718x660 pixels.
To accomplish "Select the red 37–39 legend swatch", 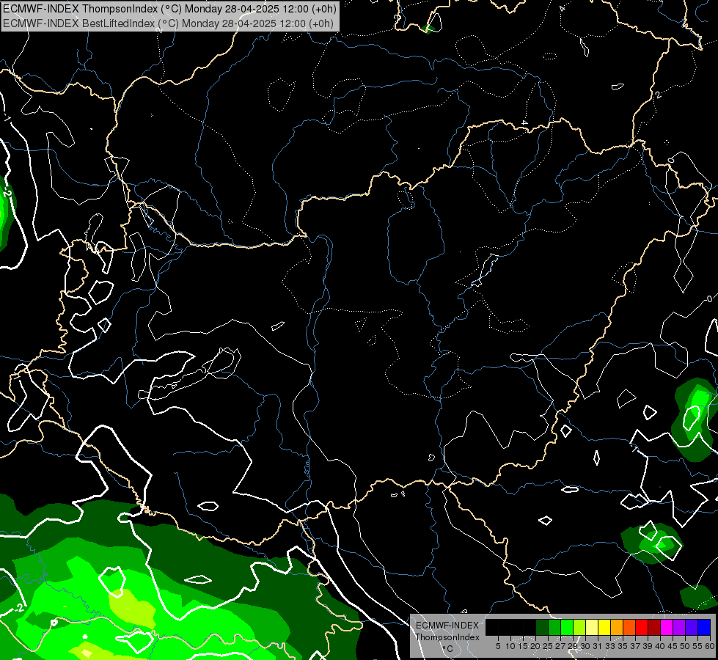I will point(642,627).
